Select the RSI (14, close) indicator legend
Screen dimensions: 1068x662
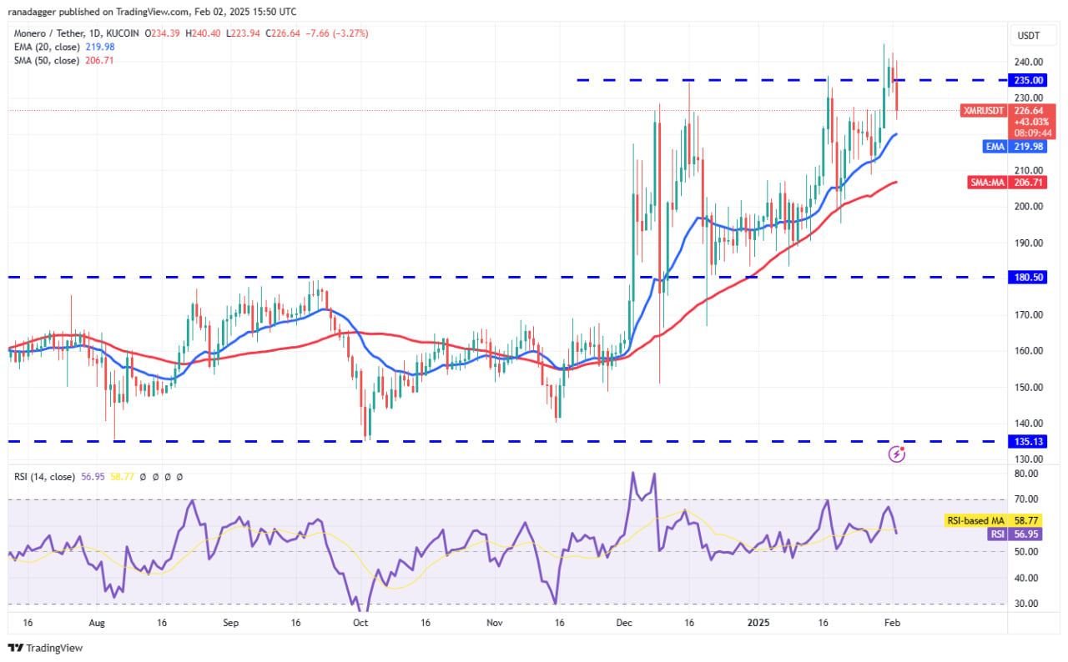pos(42,477)
